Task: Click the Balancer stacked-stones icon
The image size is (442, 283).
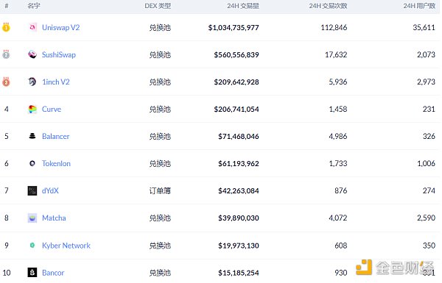Action: click(x=32, y=136)
